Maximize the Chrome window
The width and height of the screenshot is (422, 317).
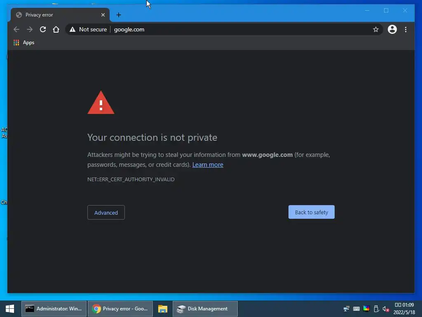click(386, 10)
